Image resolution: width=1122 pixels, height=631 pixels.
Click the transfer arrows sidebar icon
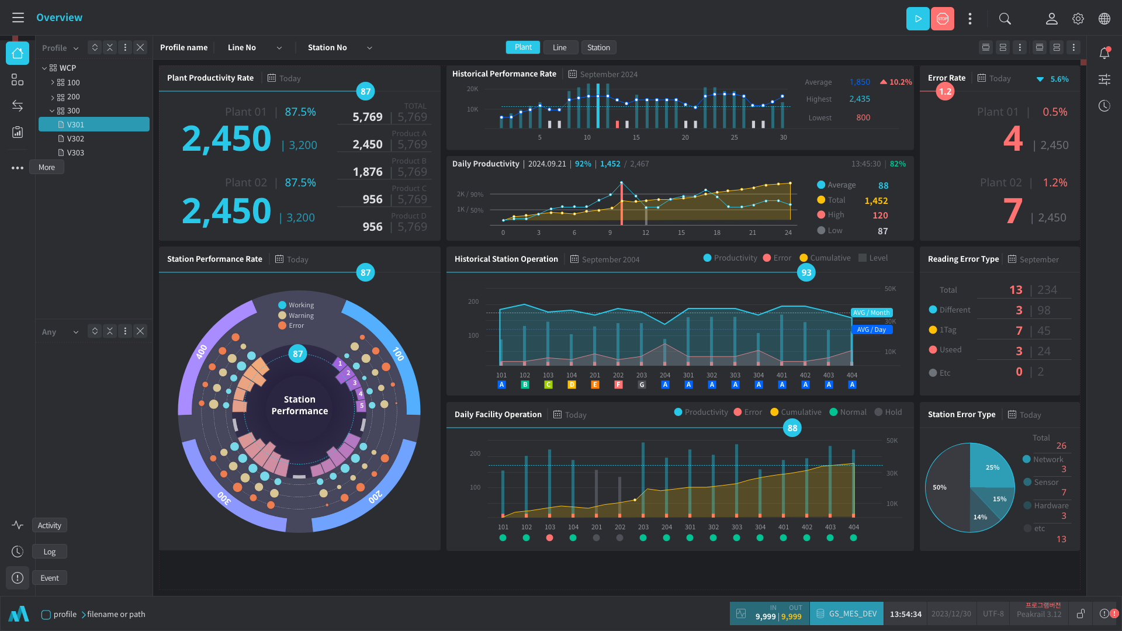click(18, 106)
